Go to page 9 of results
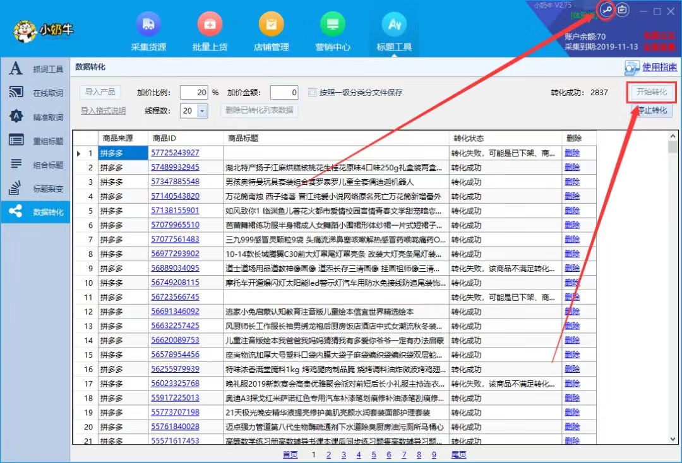The height and width of the screenshot is (463, 682). pos(434,455)
